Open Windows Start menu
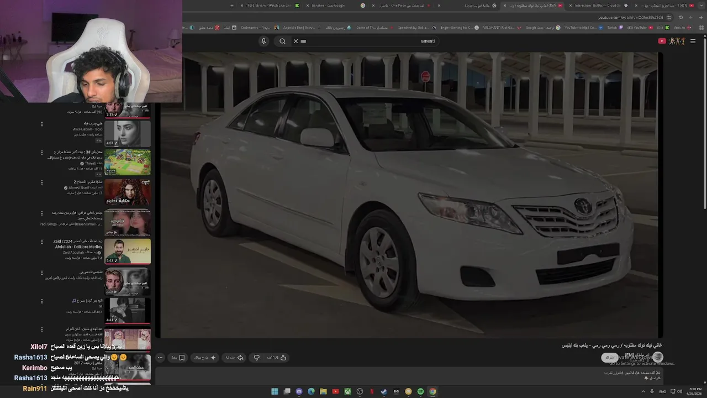Image resolution: width=707 pixels, height=398 pixels. 275,391
